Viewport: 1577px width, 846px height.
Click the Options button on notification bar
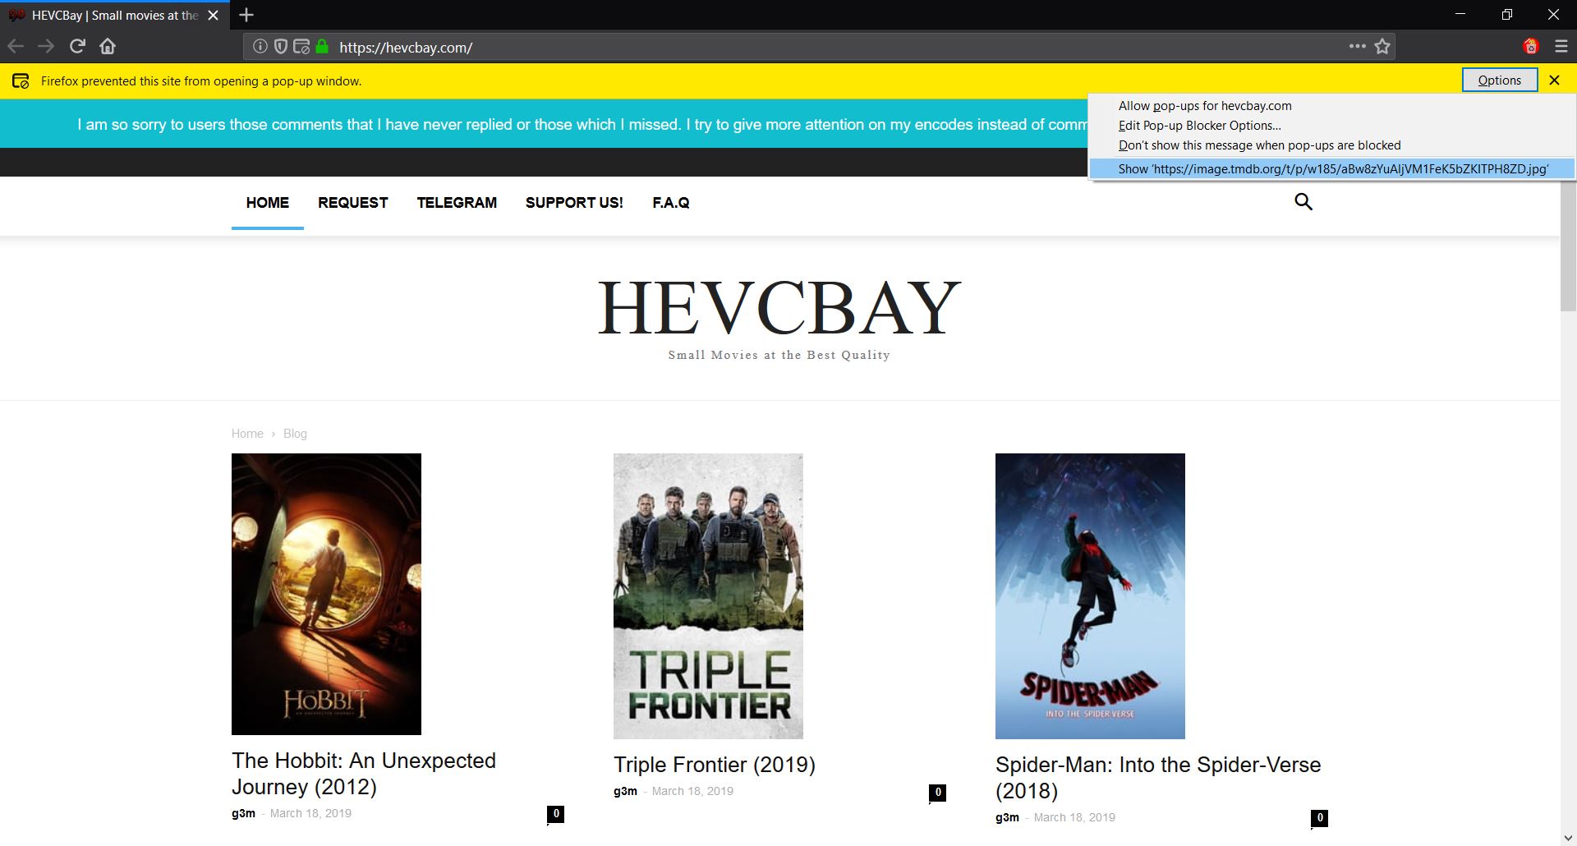[x=1500, y=80]
